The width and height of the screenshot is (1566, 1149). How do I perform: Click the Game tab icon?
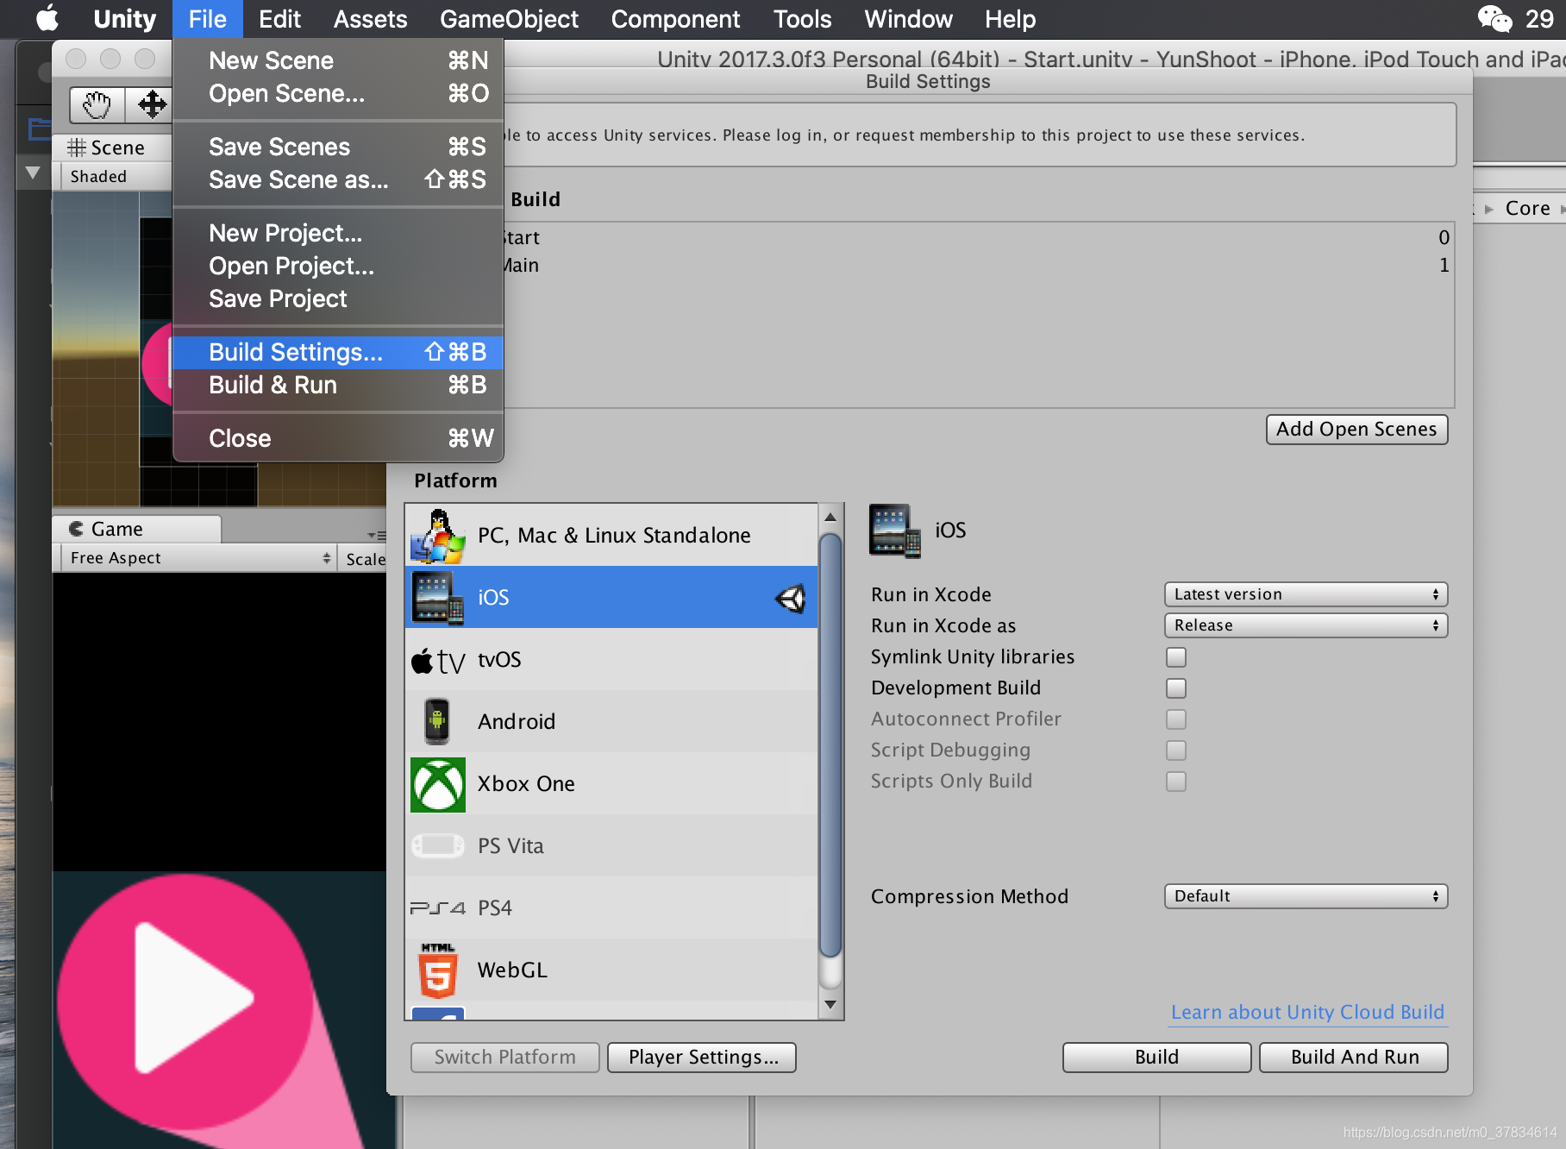coord(77,529)
